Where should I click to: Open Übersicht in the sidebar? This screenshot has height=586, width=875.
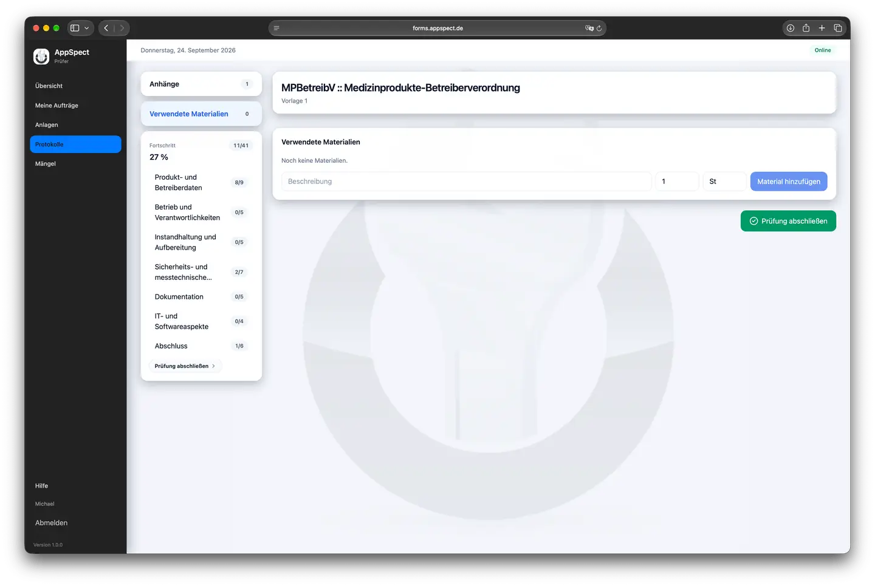pos(75,86)
